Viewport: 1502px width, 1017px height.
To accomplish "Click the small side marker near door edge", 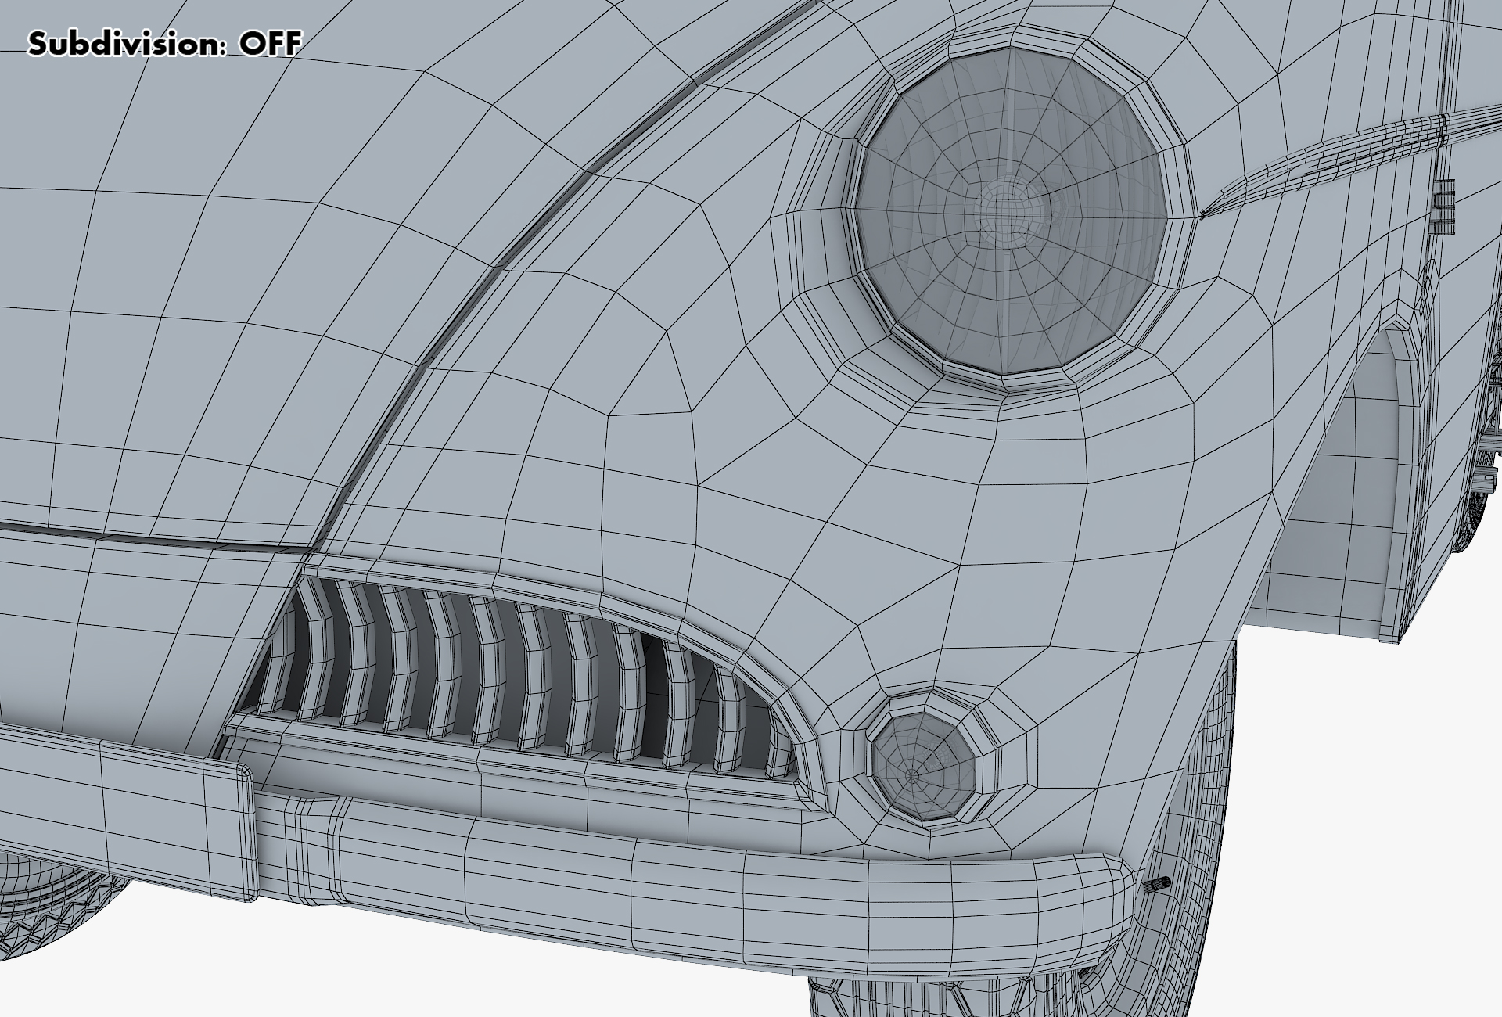I will click(x=1443, y=206).
